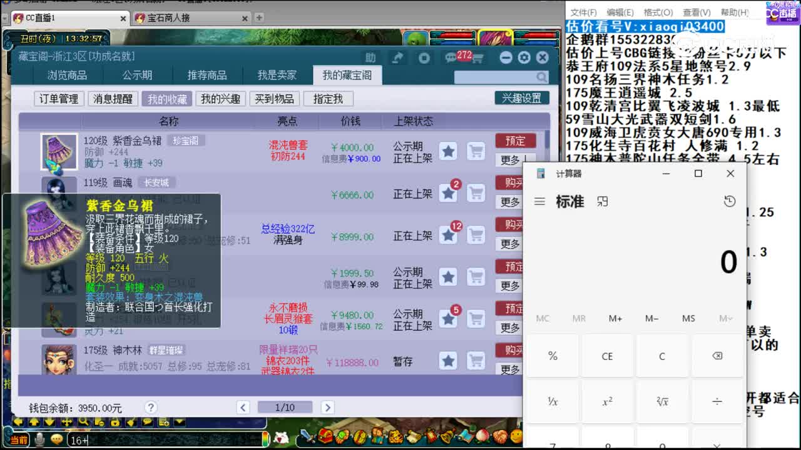The height and width of the screenshot is (450, 801).
Task: Cart icon for ¥1999.50 listing
Action: pos(476,277)
